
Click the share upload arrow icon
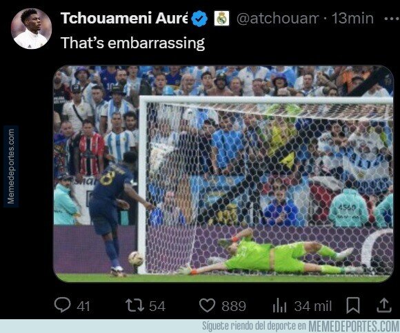point(384,305)
